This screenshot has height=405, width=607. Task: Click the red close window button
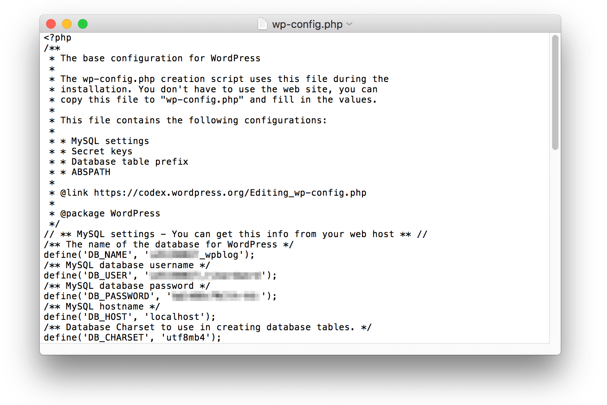[51, 24]
